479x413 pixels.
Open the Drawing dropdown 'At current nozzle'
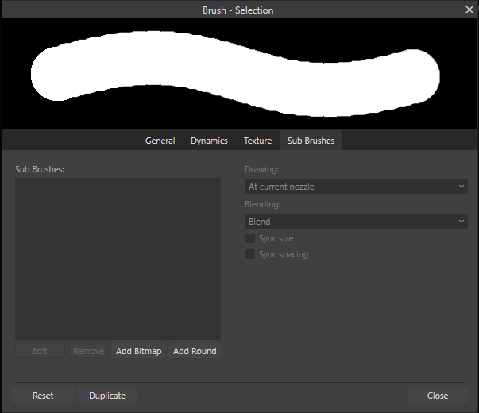pos(356,187)
